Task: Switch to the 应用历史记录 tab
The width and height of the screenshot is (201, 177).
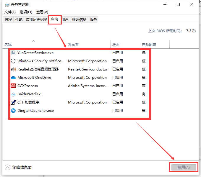Action: pos(37,20)
